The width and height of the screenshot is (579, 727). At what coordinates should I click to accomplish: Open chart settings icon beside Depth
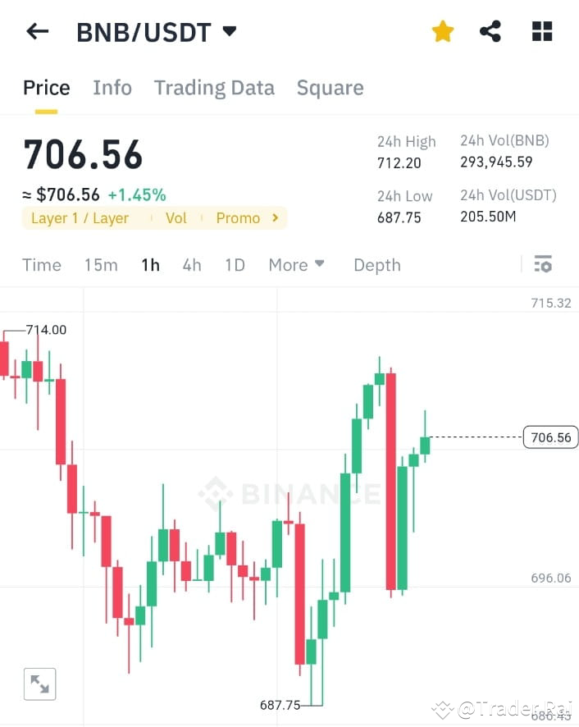(x=543, y=264)
